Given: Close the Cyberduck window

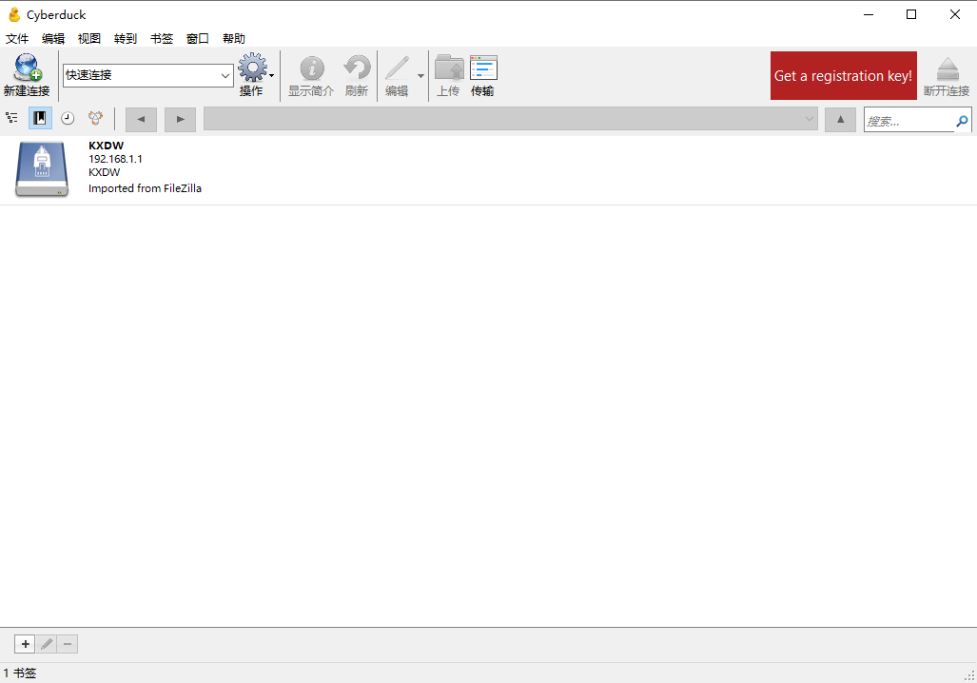Looking at the screenshot, I should click(954, 14).
